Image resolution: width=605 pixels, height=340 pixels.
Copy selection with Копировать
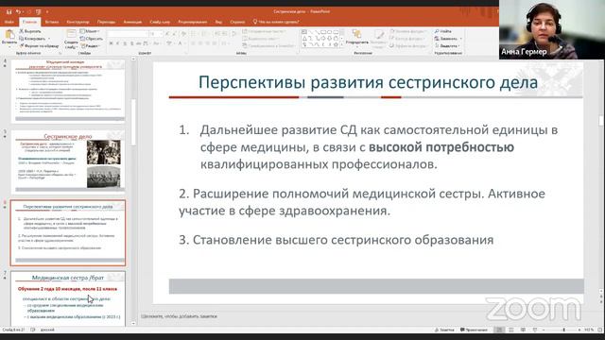pos(32,39)
